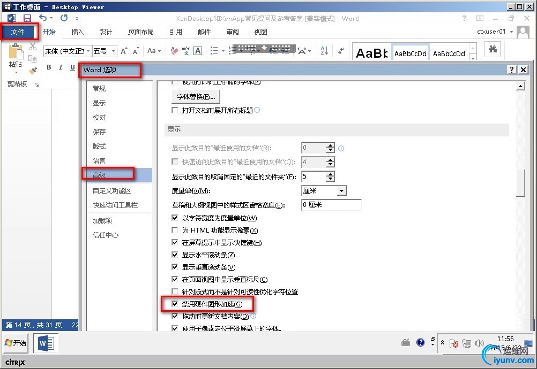The height and width of the screenshot is (369, 537).
Task: Select 自定义功能区 in Word Options sidebar
Action: (118, 190)
